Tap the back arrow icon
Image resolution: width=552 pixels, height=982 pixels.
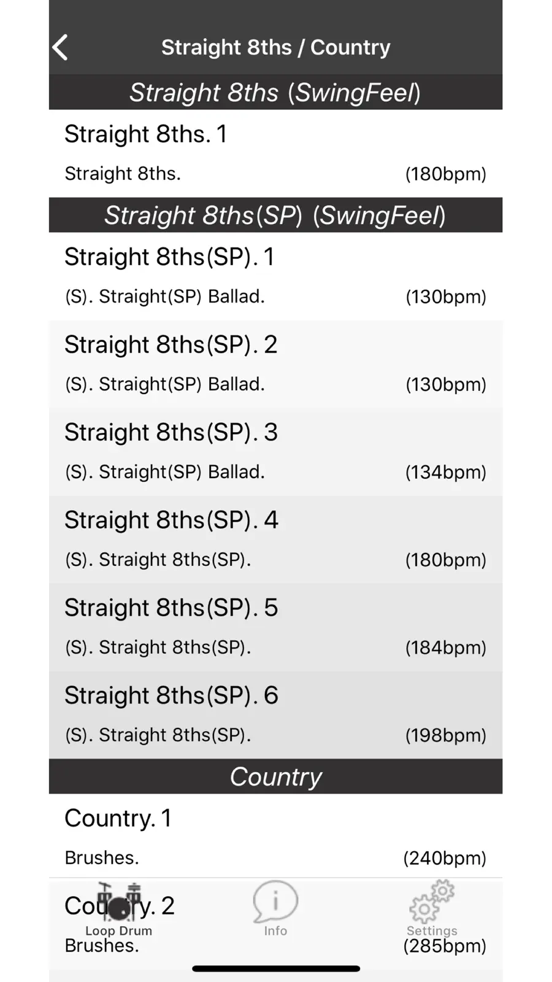[x=60, y=47]
